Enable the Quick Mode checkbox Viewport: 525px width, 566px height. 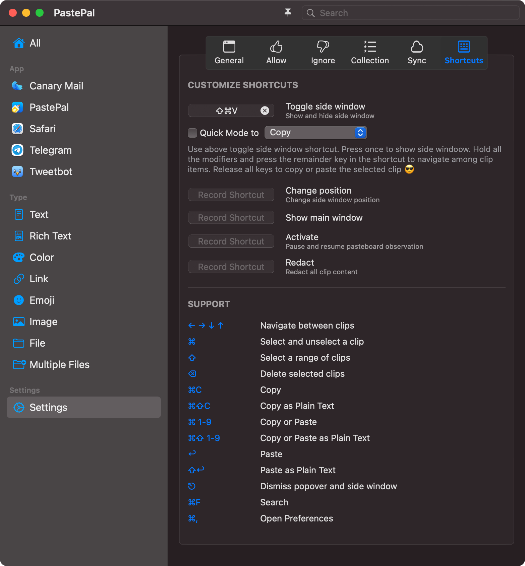[192, 133]
